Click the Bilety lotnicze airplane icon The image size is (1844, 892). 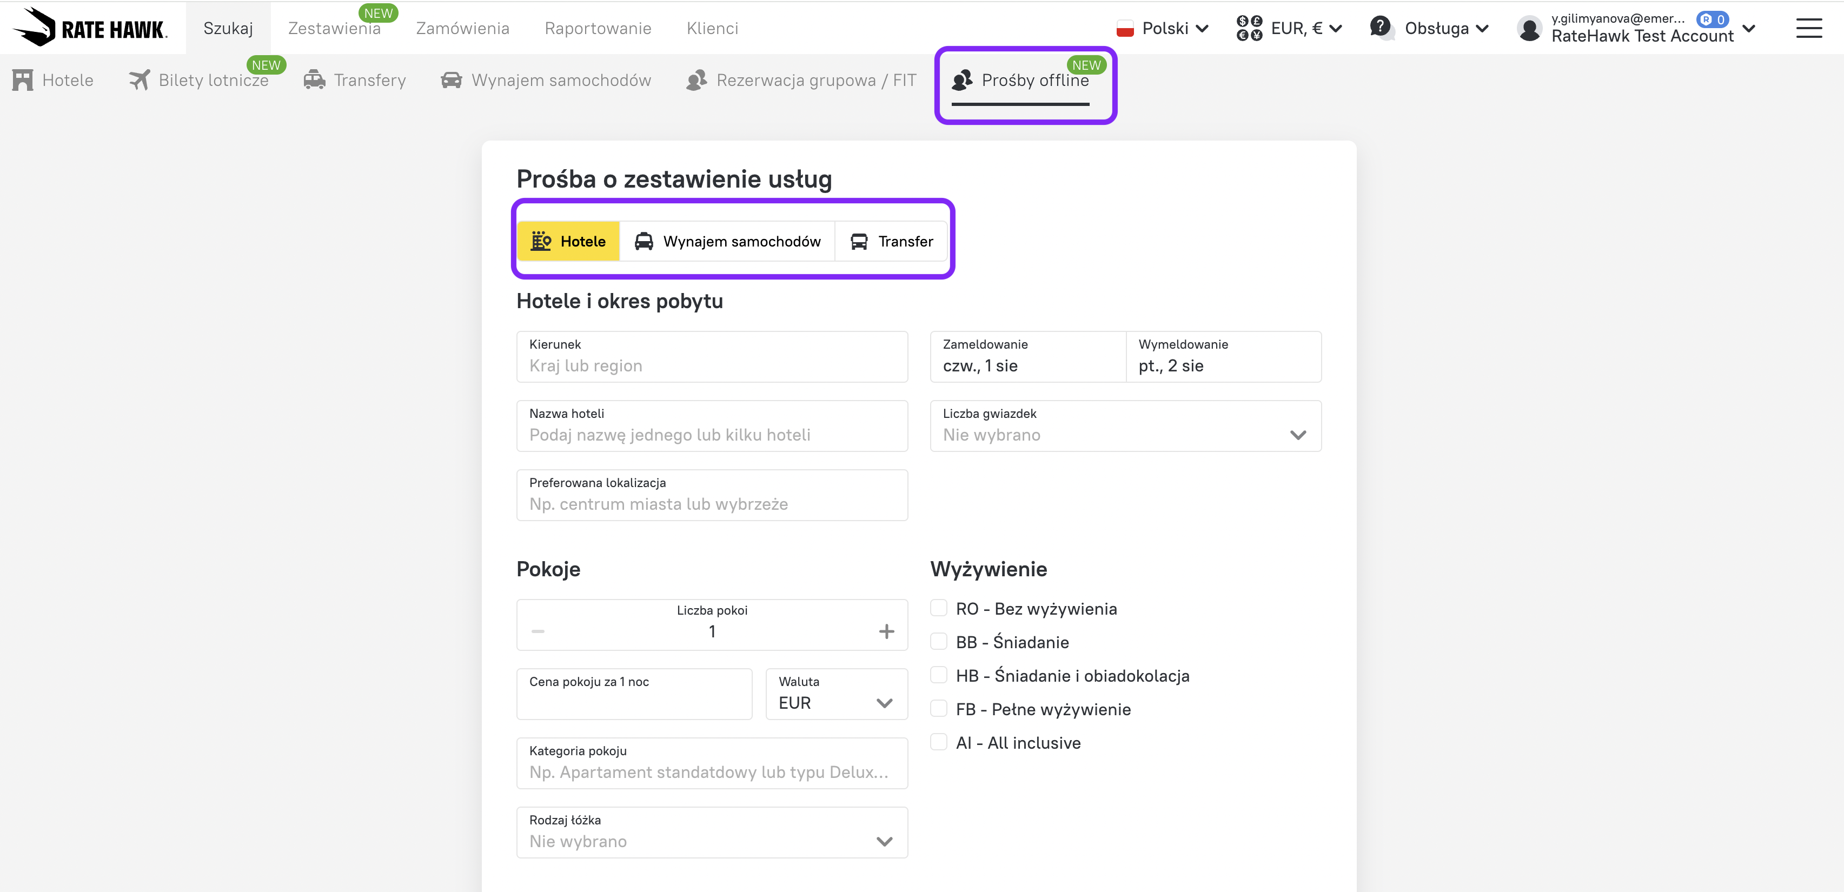pos(140,80)
